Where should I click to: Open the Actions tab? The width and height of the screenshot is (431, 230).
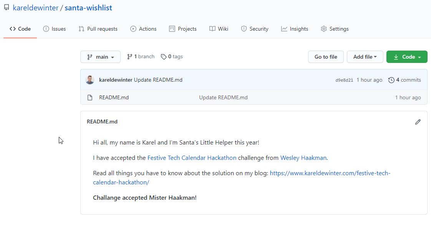point(143,29)
